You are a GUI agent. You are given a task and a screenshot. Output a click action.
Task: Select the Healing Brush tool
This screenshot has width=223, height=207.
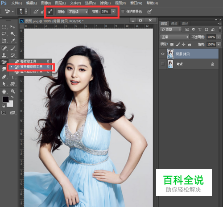[x=4, y=48]
